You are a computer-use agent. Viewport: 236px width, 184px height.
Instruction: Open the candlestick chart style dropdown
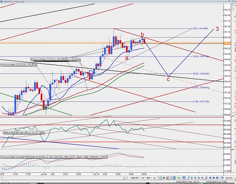(x=155, y=178)
